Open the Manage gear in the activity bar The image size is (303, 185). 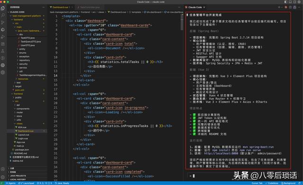tap(3, 177)
